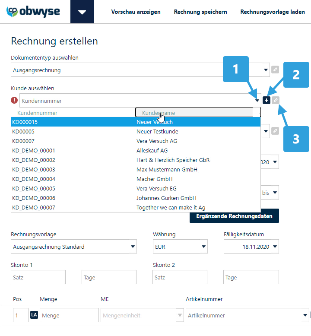Screen dimensions: 311x336
Task: Click the Kundenname filter field
Action: tap(198, 112)
